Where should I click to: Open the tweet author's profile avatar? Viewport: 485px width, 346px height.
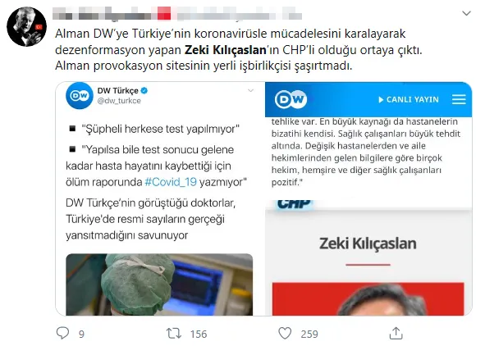pyautogui.click(x=26, y=26)
